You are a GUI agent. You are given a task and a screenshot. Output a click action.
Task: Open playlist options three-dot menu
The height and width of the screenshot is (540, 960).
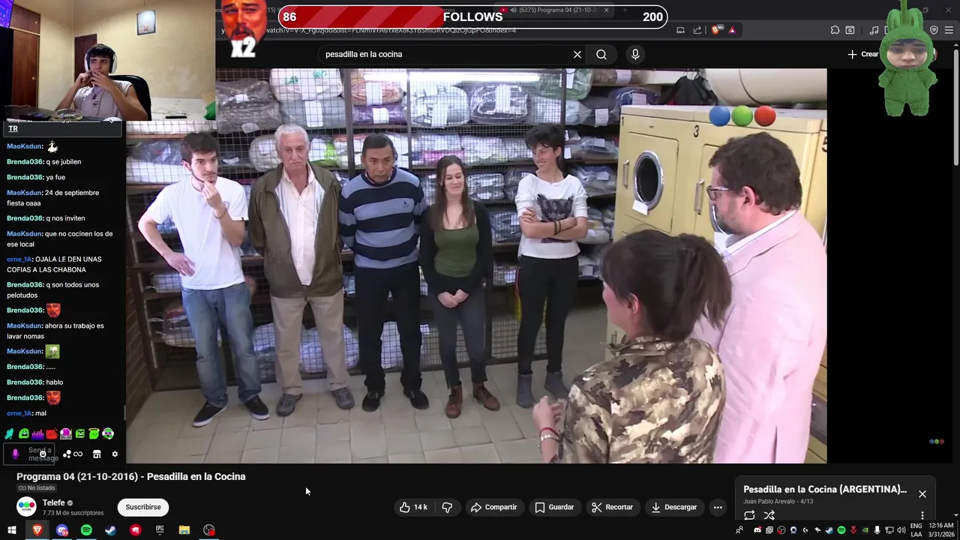coord(922,515)
